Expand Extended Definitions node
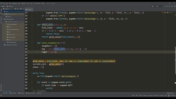Viewport: 176px width, 99px height. tap(6, 29)
